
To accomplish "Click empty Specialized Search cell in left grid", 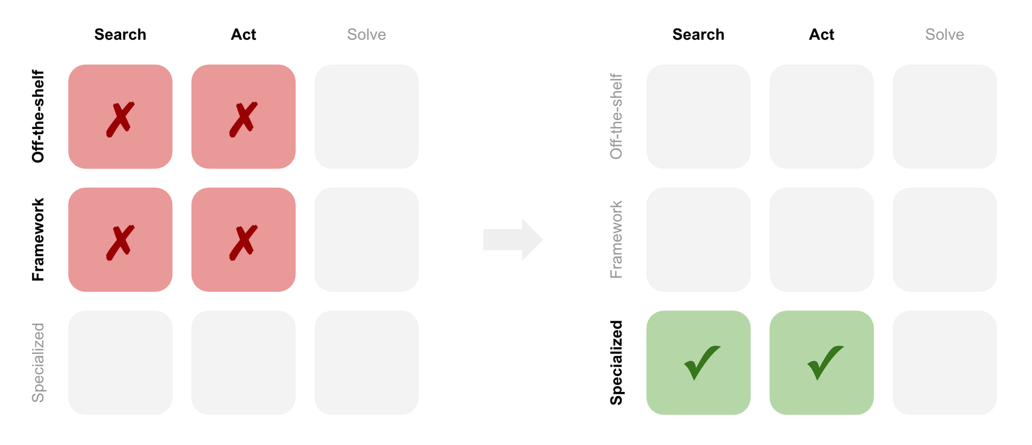I will (120, 362).
